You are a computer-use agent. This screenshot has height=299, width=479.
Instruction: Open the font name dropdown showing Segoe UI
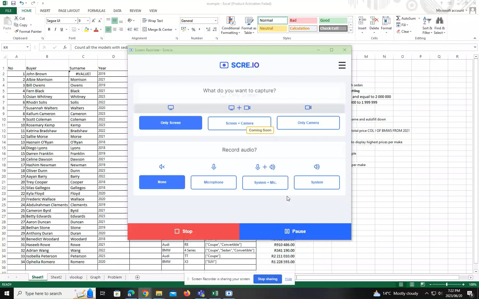[76, 21]
